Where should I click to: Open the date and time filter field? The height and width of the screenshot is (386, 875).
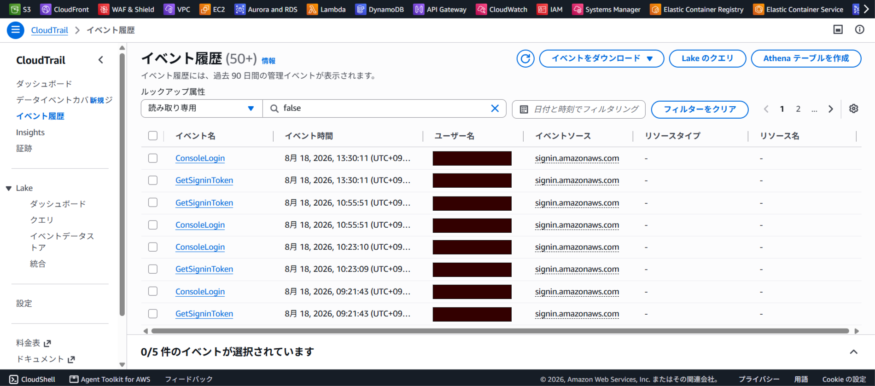(579, 109)
